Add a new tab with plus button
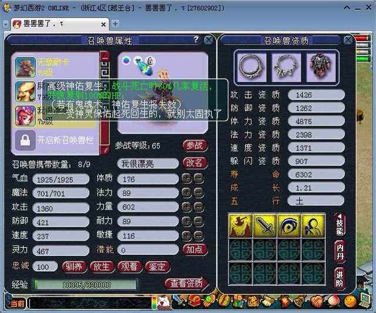Image resolution: width=376 pixels, height=313 pixels. pos(115,23)
